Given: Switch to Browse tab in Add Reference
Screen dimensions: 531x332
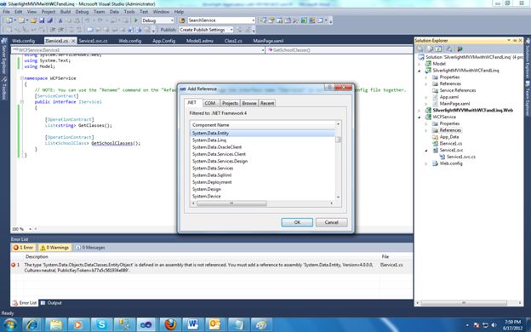Looking at the screenshot, I should click(x=249, y=103).
